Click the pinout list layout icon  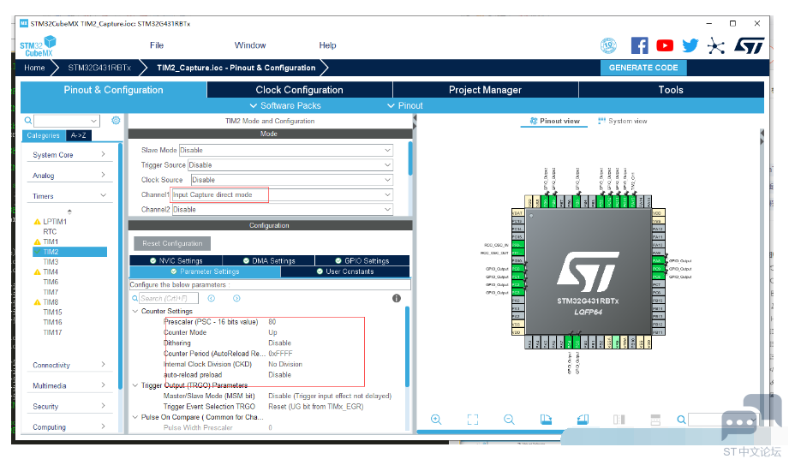655,420
